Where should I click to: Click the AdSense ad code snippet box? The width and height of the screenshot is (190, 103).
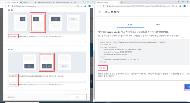(144, 52)
